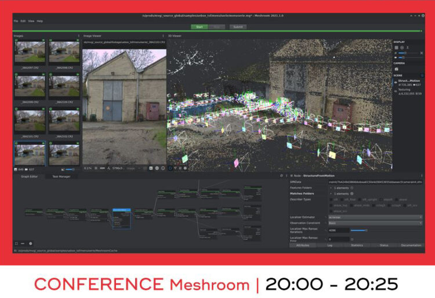Click the image count icon showing 649
The width and height of the screenshot is (435, 298).
pyautogui.click(x=16, y=169)
